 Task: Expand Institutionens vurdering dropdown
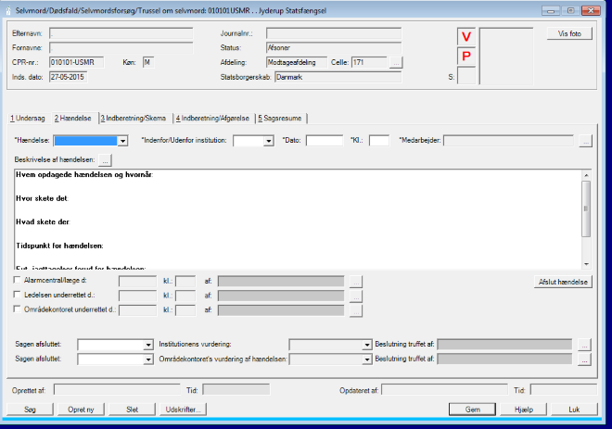(x=368, y=344)
